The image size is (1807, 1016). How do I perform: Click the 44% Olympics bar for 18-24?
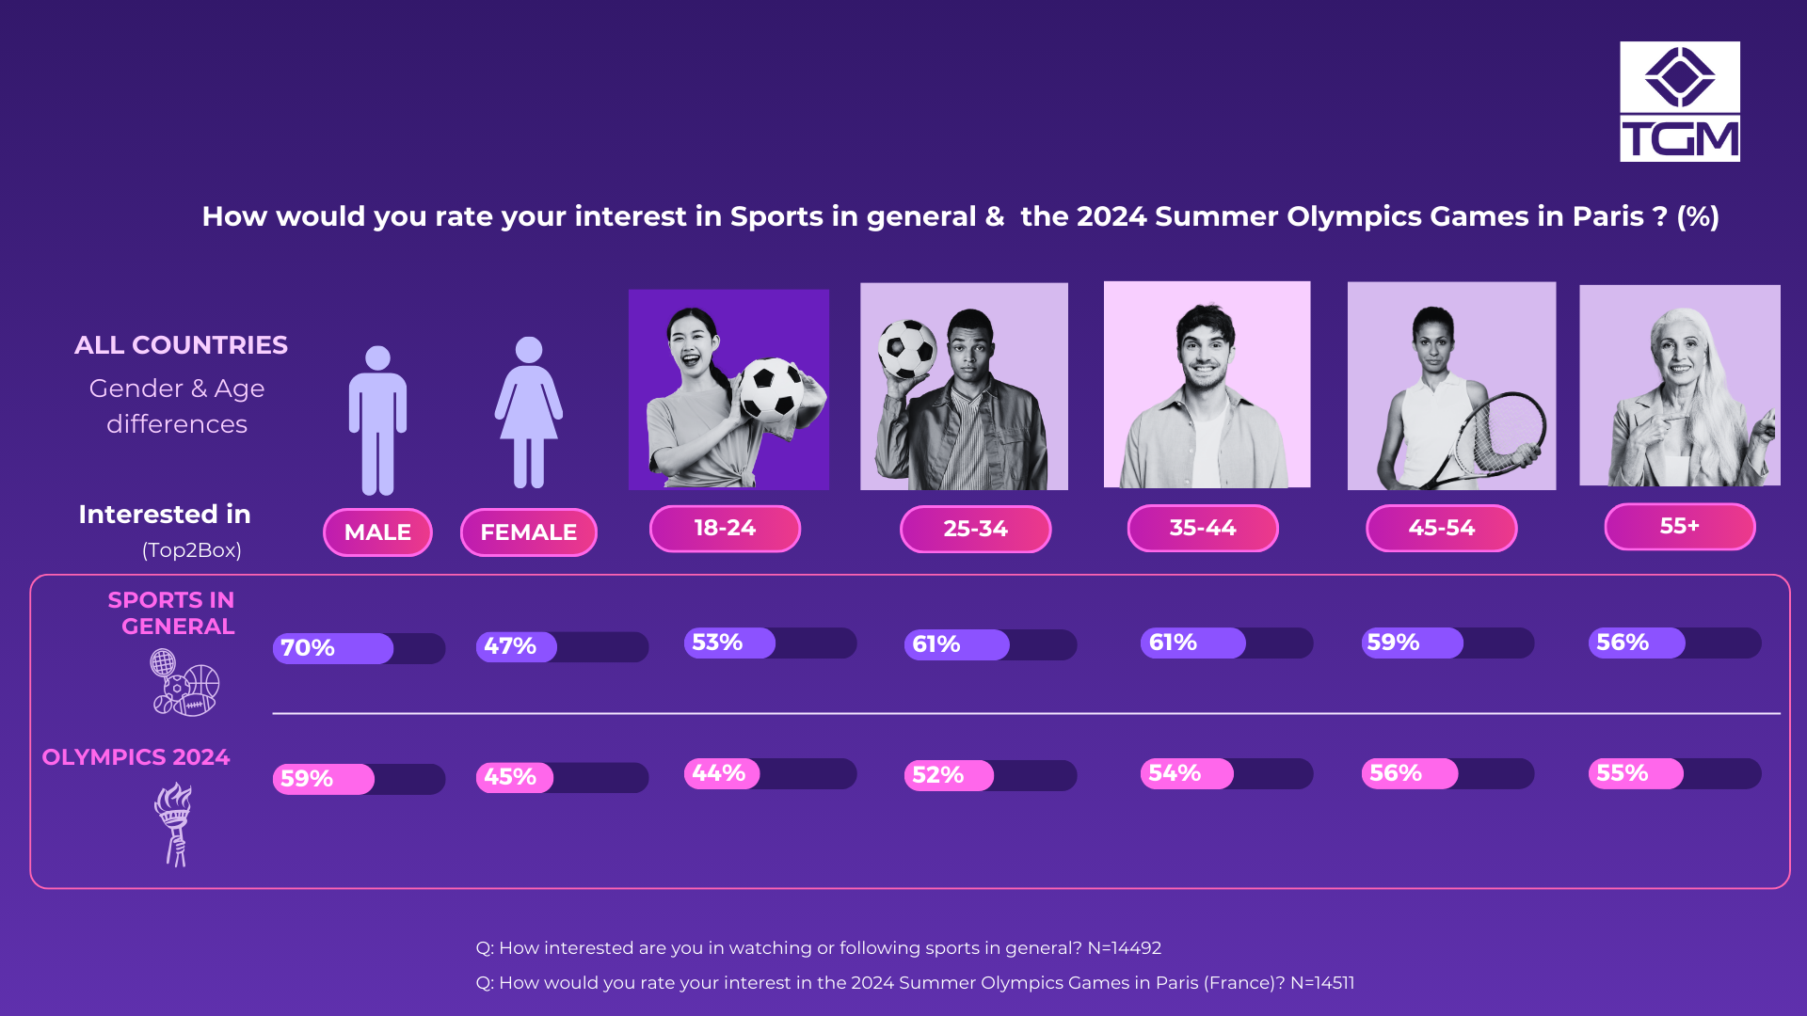(770, 773)
